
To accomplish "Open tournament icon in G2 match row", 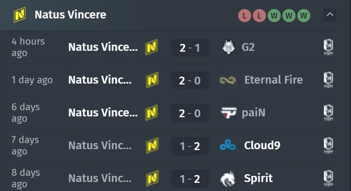I will pyautogui.click(x=328, y=47).
